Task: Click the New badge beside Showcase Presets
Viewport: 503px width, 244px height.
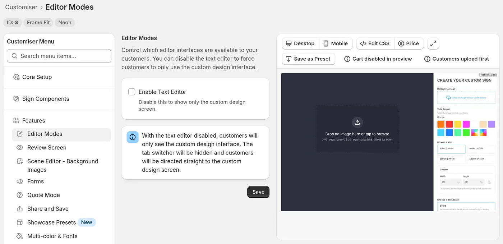Action: 87,222
